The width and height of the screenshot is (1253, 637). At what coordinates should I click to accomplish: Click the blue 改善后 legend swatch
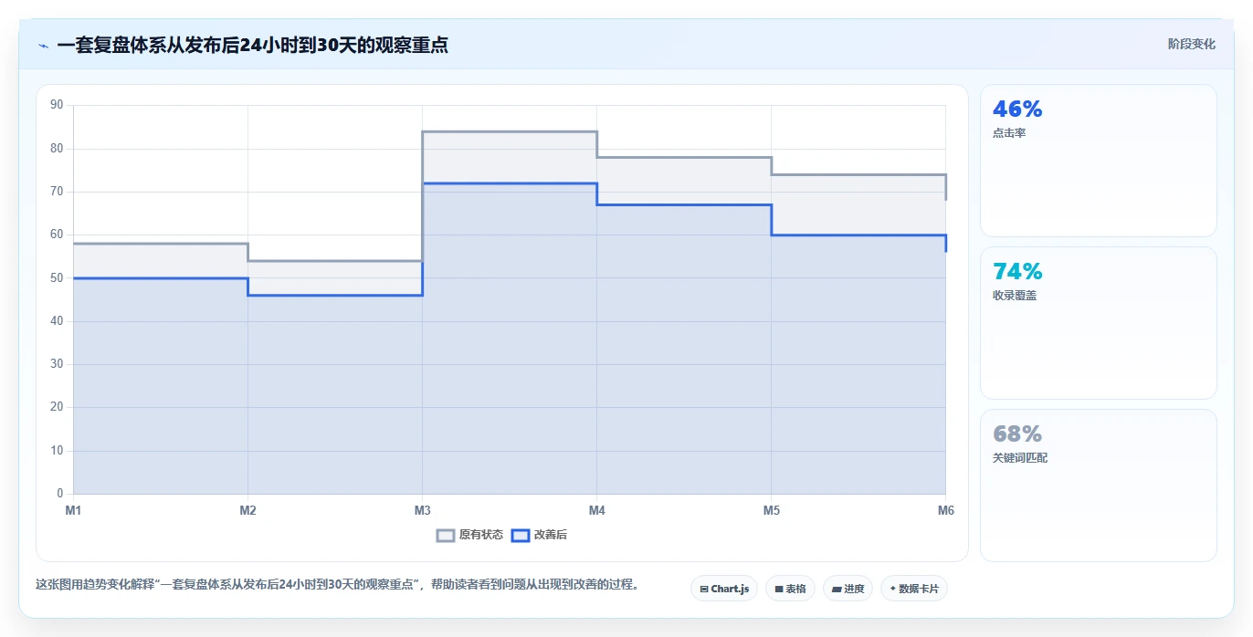[520, 535]
